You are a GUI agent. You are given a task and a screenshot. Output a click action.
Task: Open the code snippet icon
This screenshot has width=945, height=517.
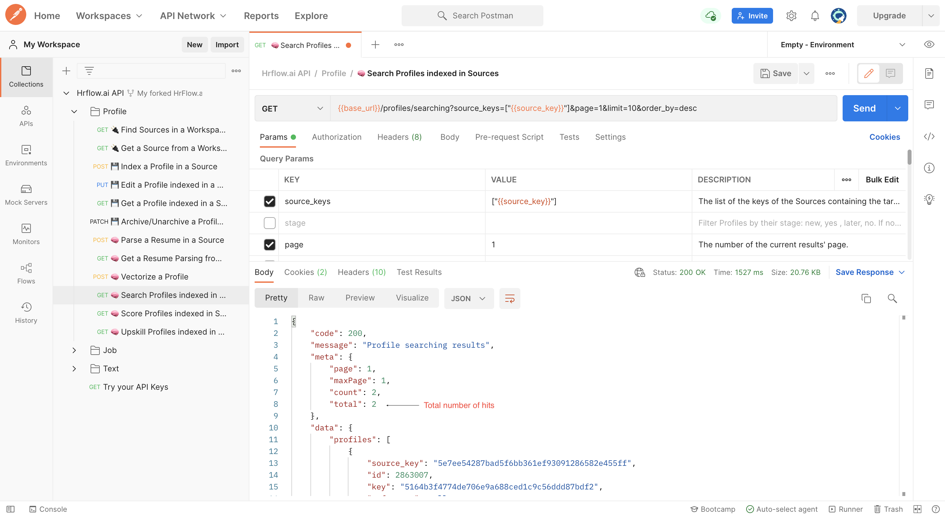[929, 137]
